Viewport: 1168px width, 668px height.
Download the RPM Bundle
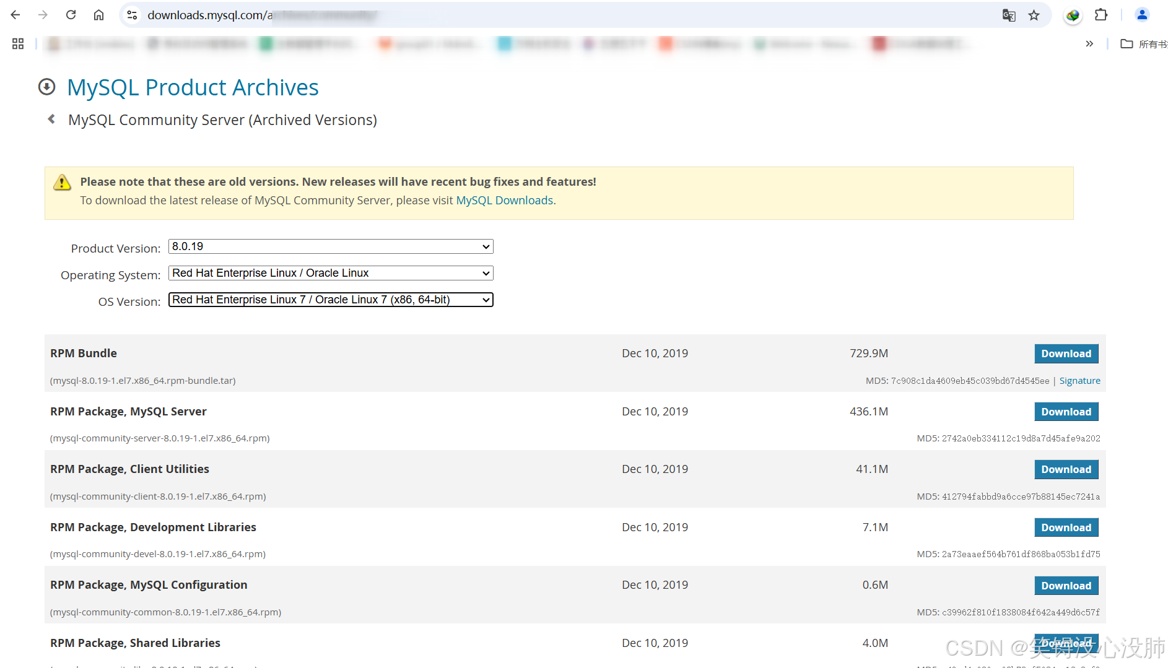click(x=1066, y=354)
